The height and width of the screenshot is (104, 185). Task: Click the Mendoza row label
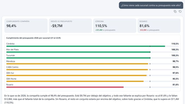click(x=11, y=61)
